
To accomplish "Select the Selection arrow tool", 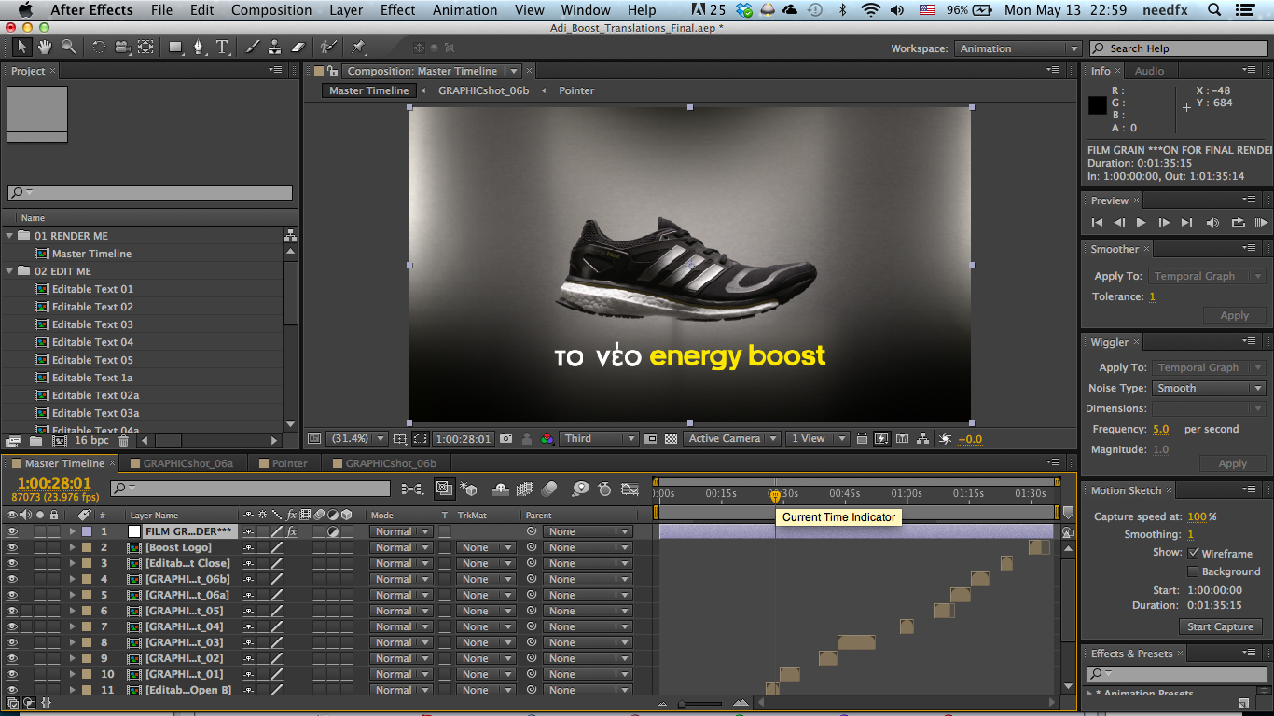I will [23, 47].
